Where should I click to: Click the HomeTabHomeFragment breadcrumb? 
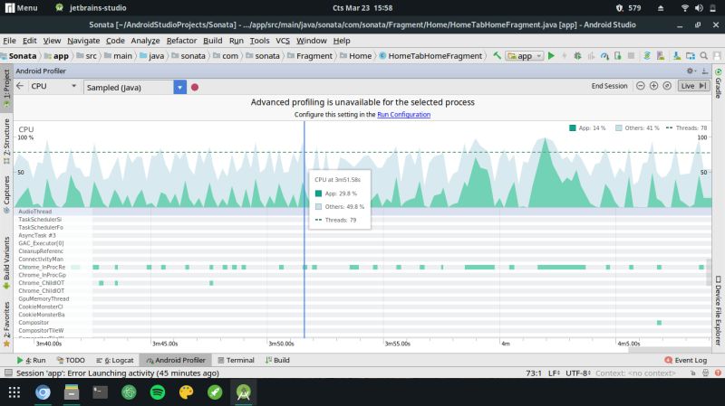[x=431, y=56]
